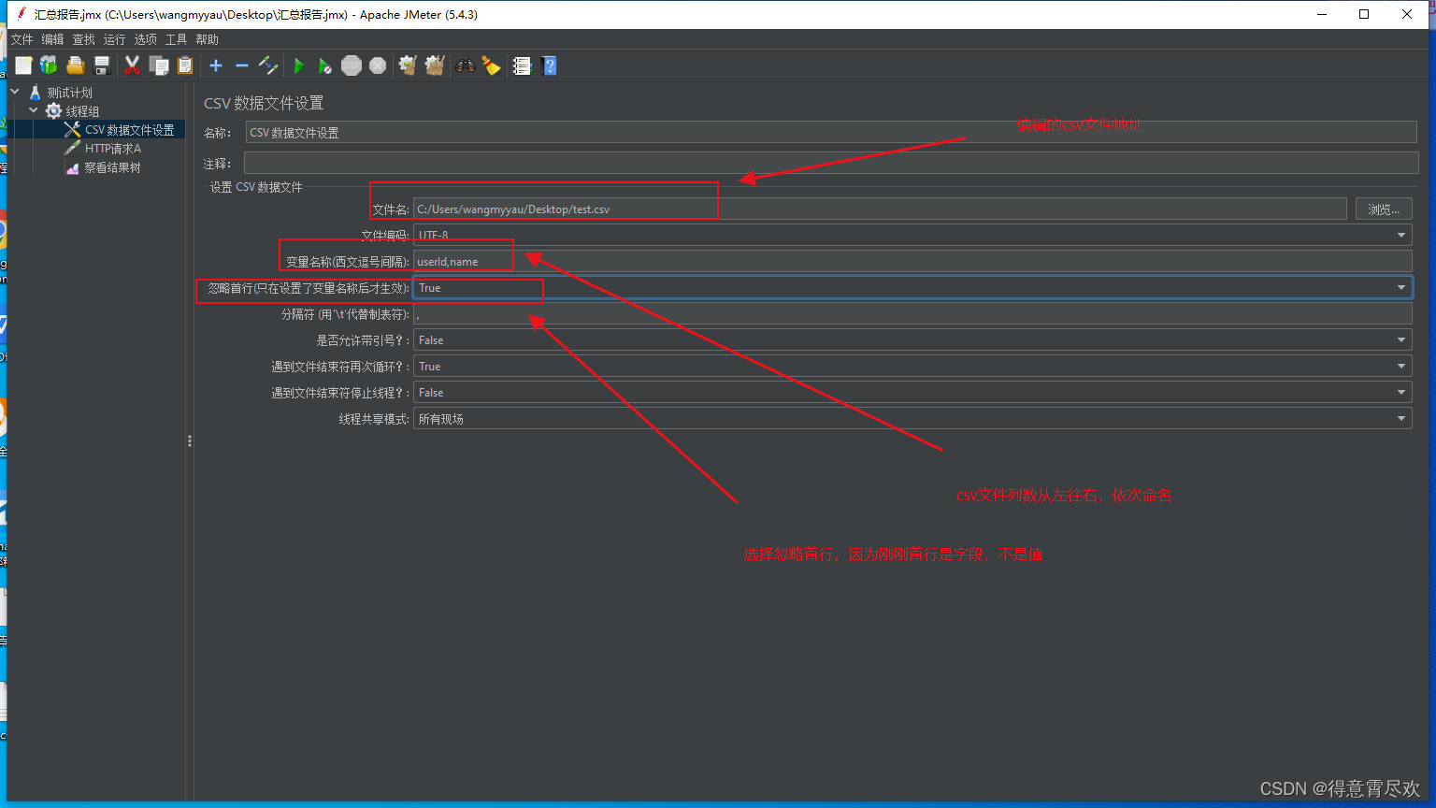
Task: Open the 编辑 menu
Action: coord(52,39)
